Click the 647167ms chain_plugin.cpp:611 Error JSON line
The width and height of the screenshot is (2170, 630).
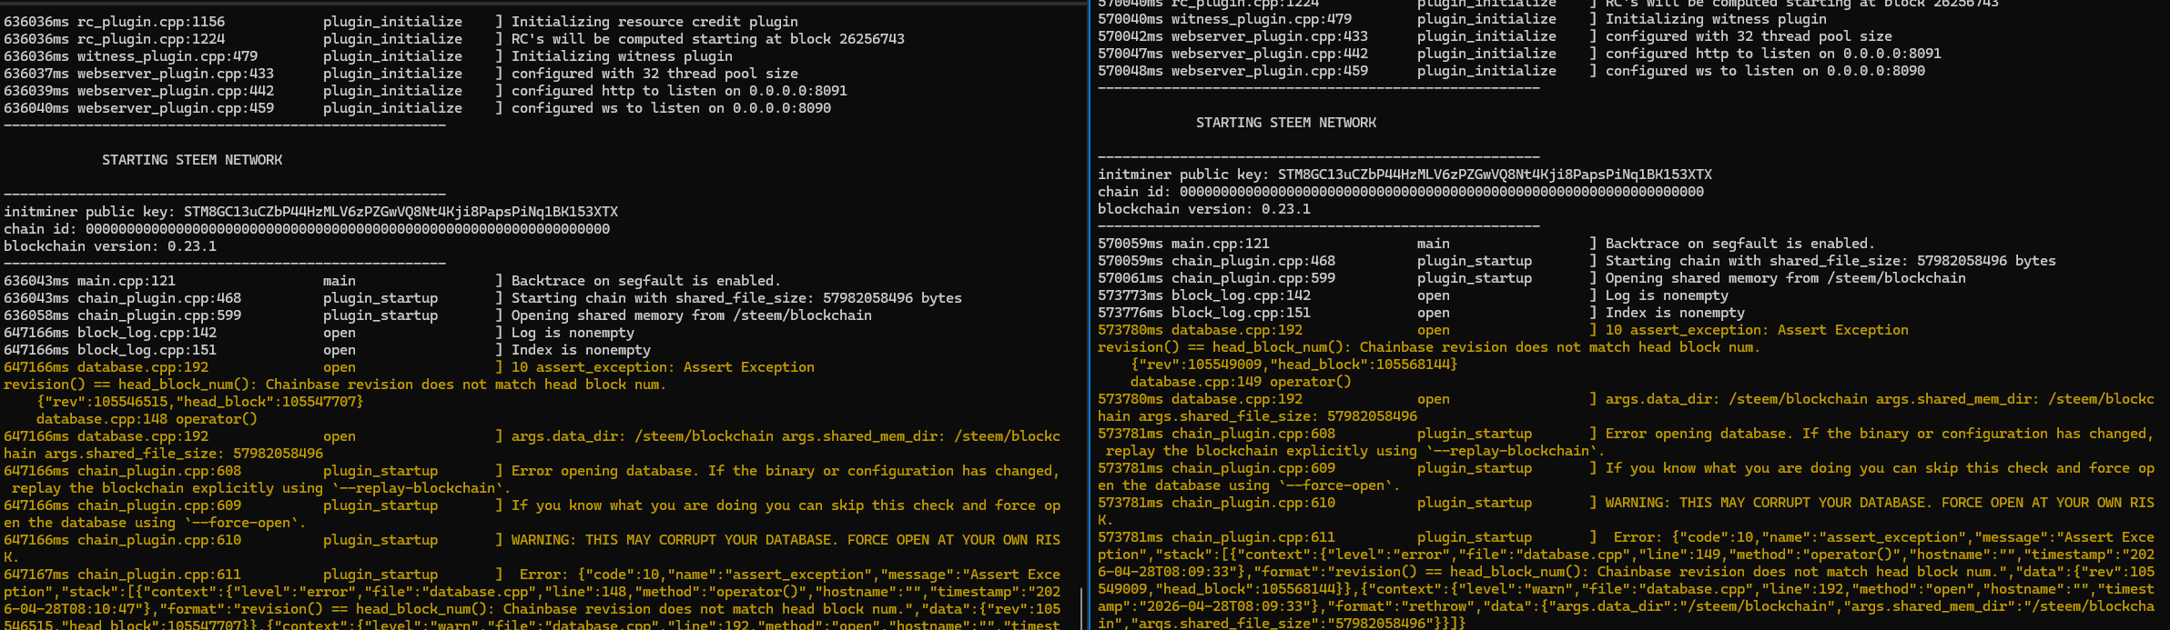[532, 600]
